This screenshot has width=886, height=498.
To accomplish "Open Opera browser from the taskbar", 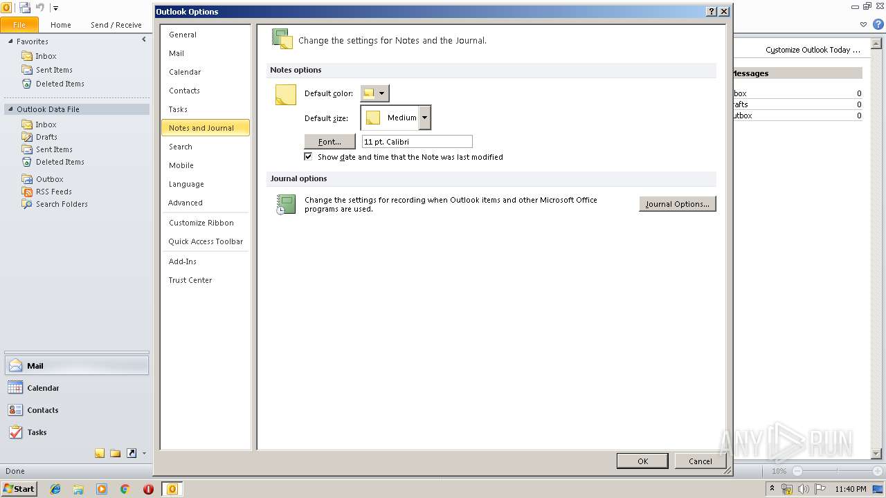I will tap(148, 489).
